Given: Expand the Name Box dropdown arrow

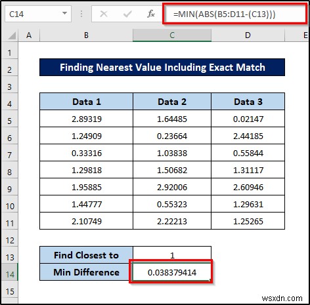Looking at the screenshot, I should click(64, 14).
